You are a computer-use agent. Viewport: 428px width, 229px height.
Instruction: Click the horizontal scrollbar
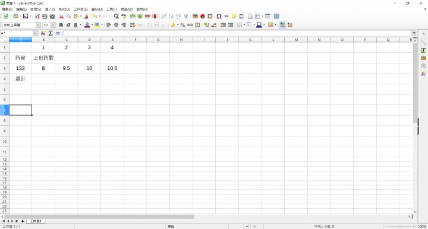[x=99, y=217]
